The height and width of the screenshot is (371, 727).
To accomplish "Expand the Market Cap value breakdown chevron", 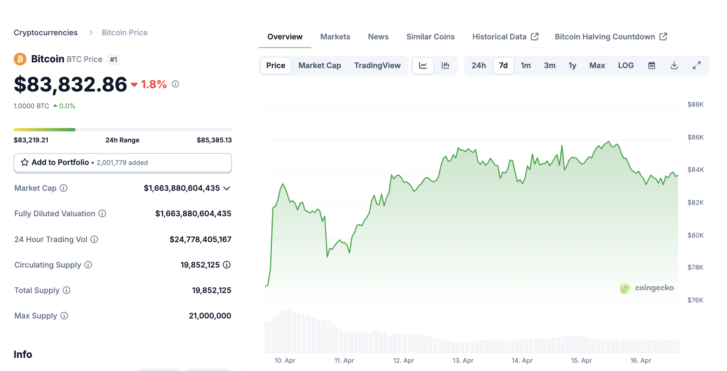I will click(226, 188).
